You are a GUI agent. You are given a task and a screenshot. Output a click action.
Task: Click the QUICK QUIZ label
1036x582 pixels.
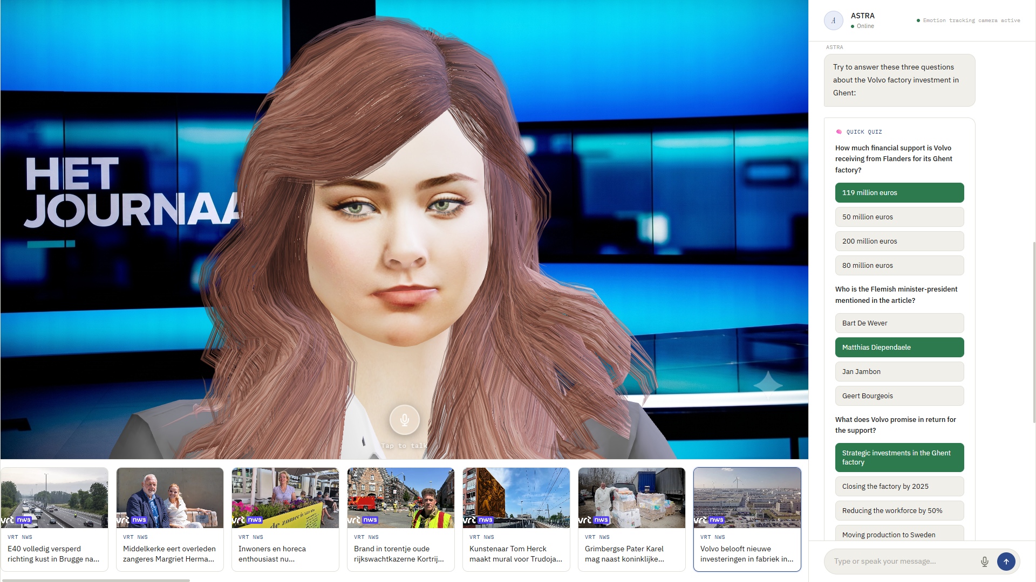pos(864,132)
